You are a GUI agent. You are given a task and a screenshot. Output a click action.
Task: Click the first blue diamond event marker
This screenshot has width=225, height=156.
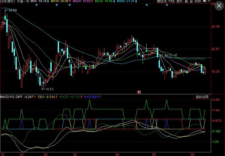(x=37, y=5)
